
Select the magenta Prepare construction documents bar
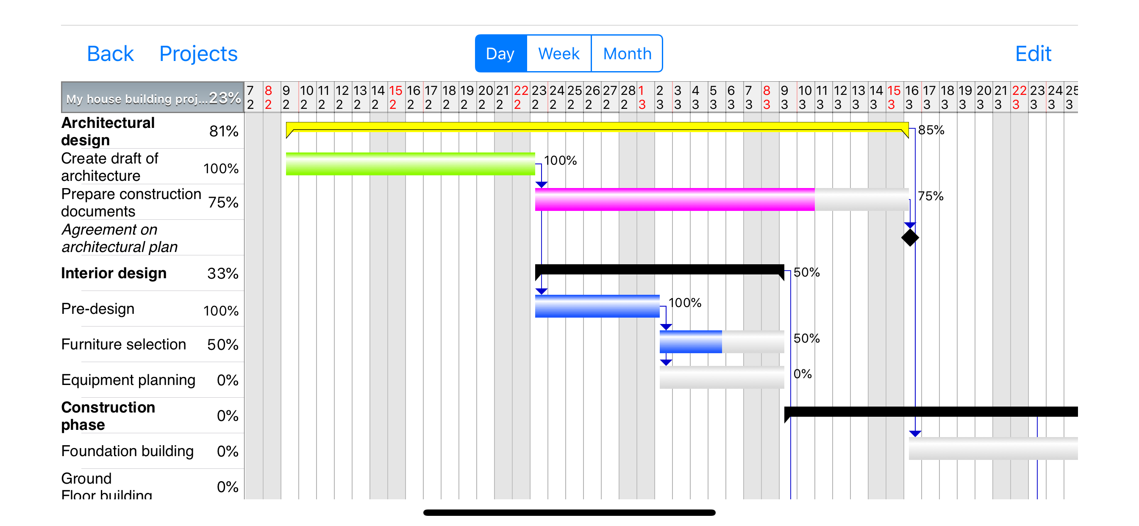click(x=674, y=199)
